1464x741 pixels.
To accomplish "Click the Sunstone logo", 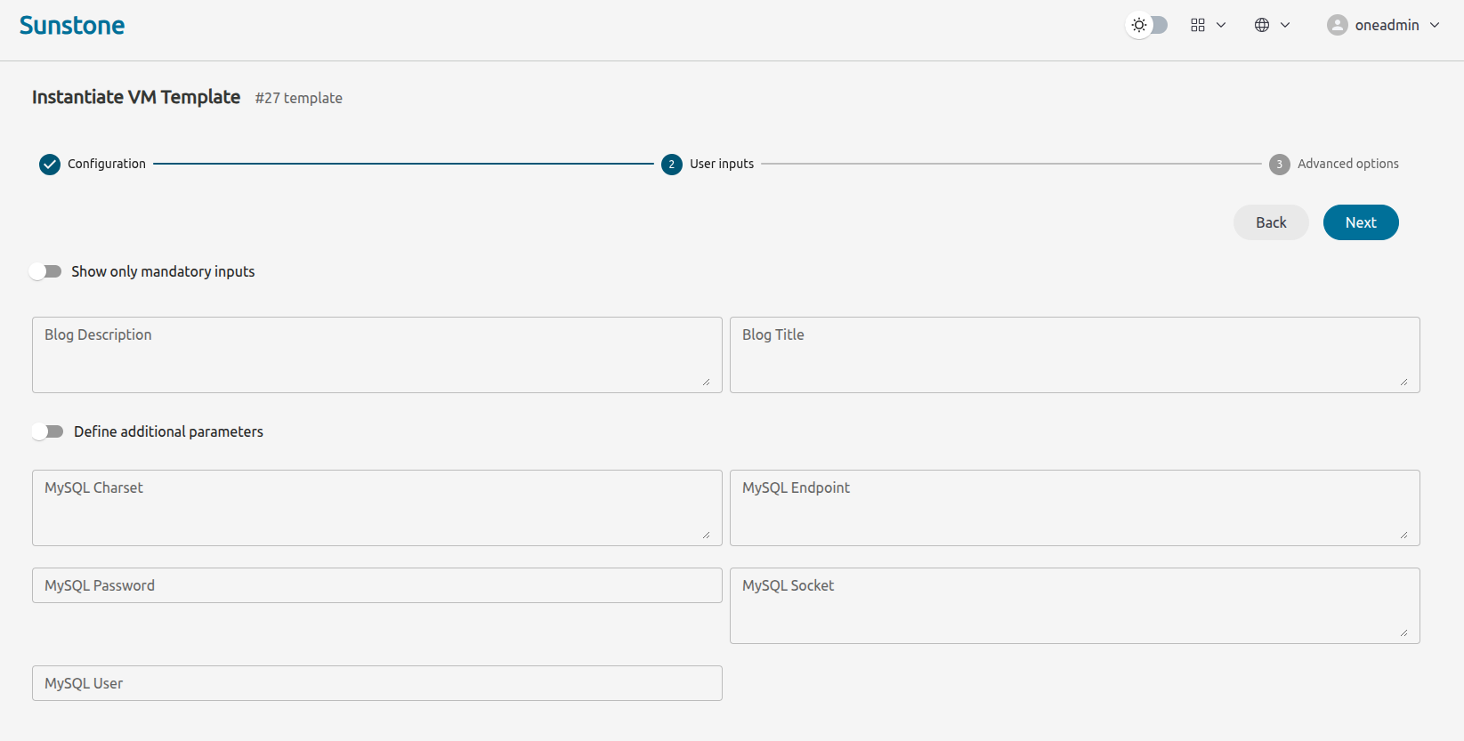I will (x=72, y=26).
